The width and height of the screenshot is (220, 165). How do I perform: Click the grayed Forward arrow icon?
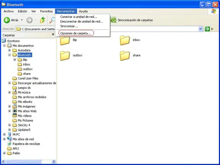pyautogui.click(x=29, y=20)
